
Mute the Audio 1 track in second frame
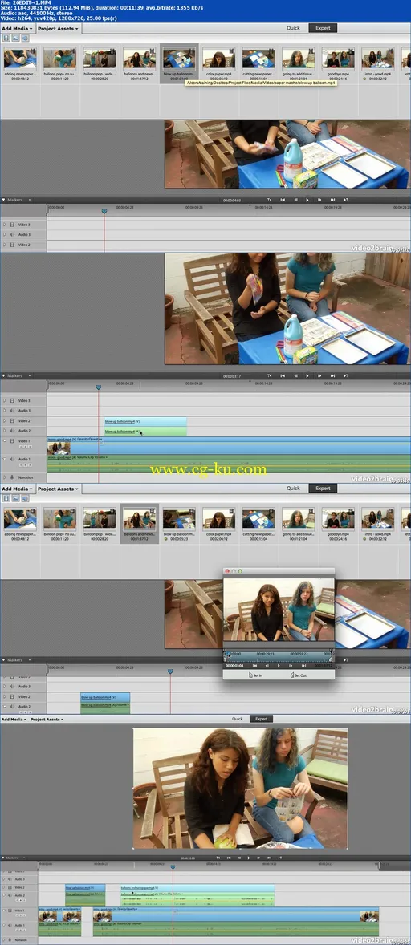click(12, 459)
